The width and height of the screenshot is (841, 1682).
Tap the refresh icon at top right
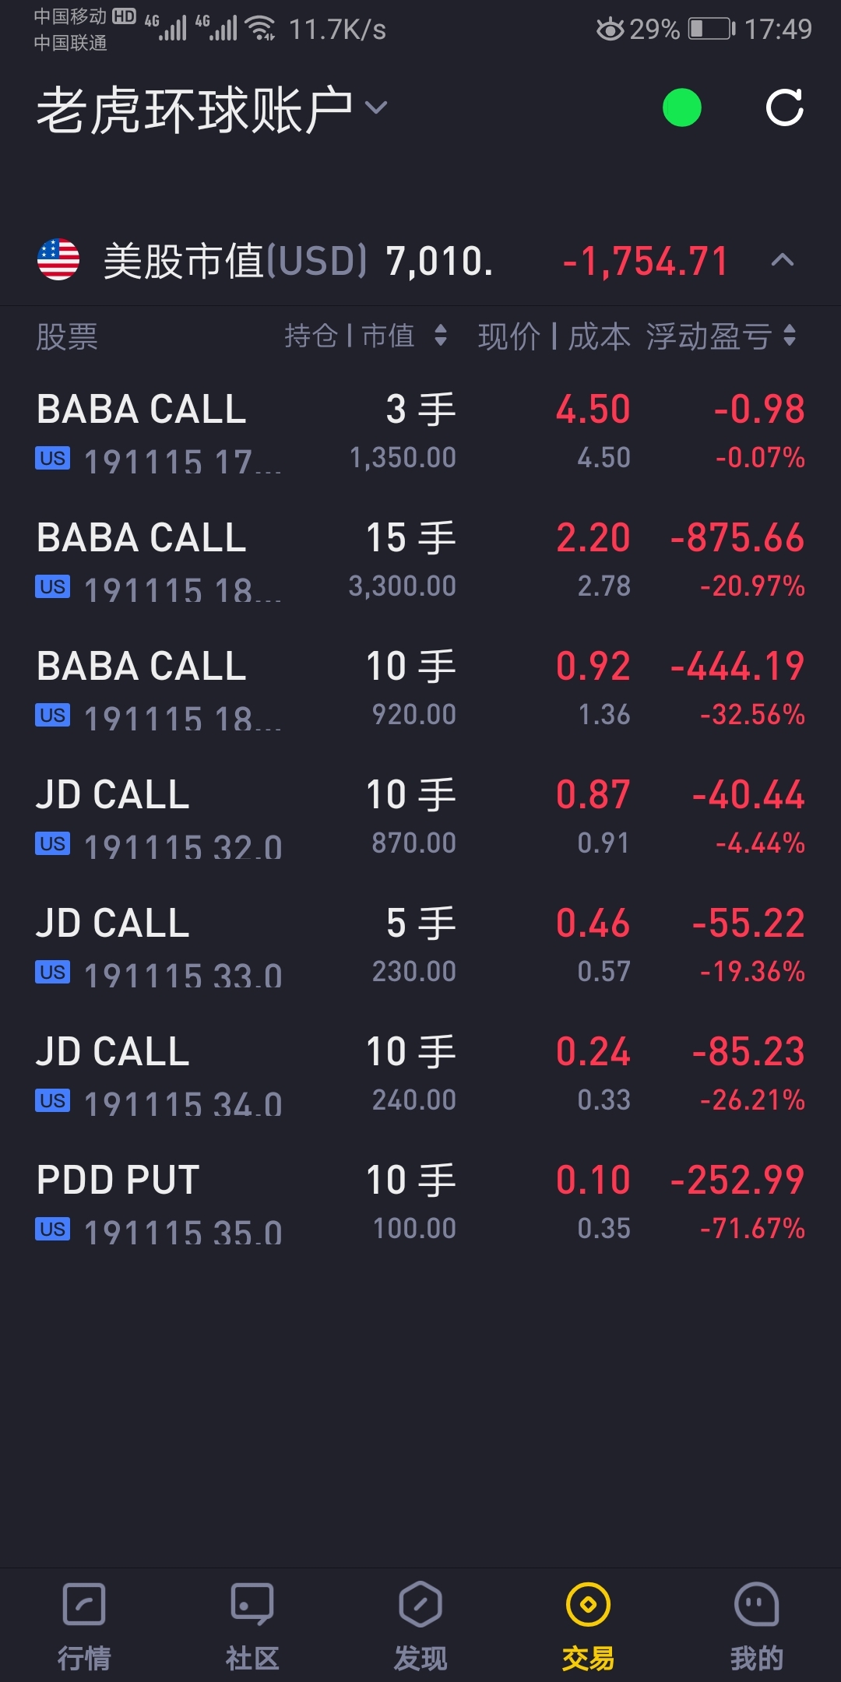784,107
